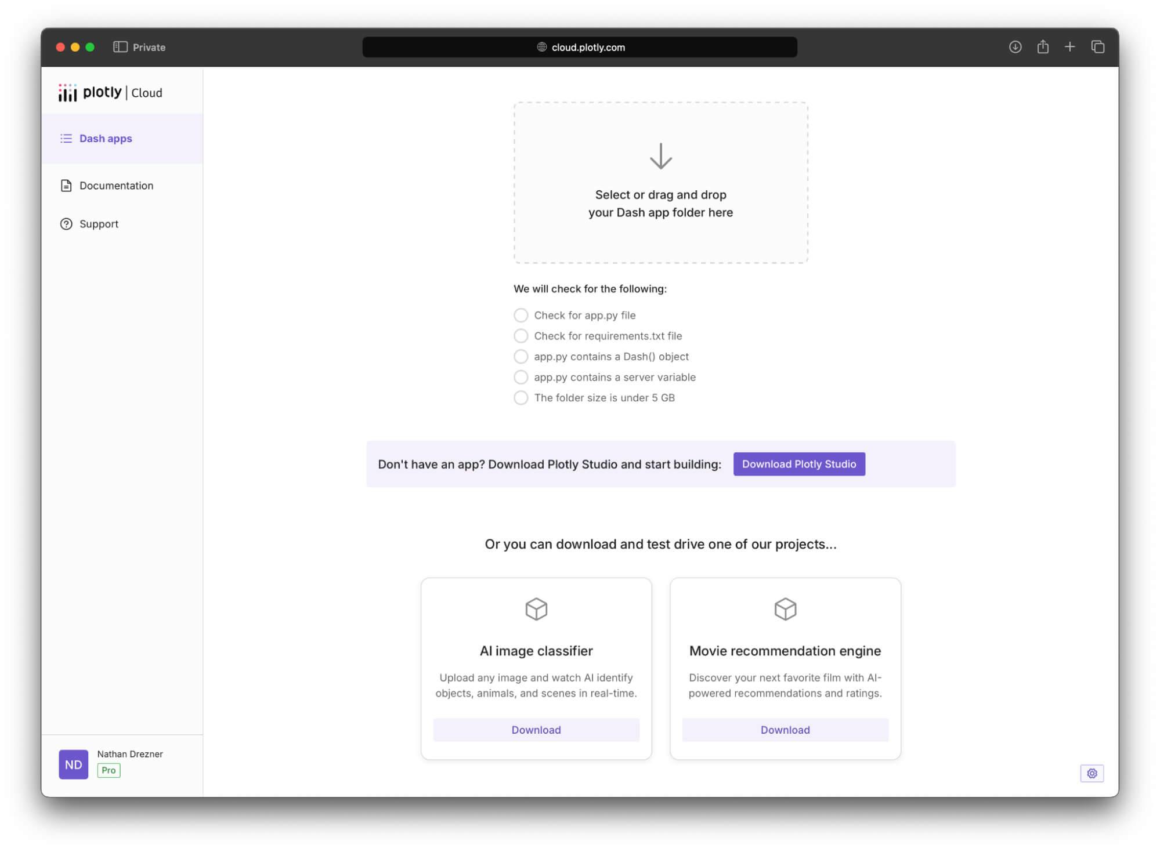The image size is (1160, 852).
Task: Click the Safari share icon
Action: (x=1042, y=46)
